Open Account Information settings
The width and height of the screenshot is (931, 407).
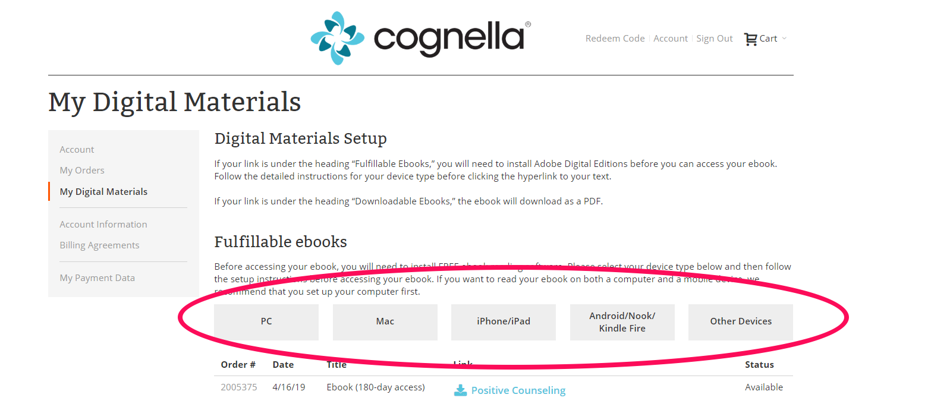(x=103, y=224)
